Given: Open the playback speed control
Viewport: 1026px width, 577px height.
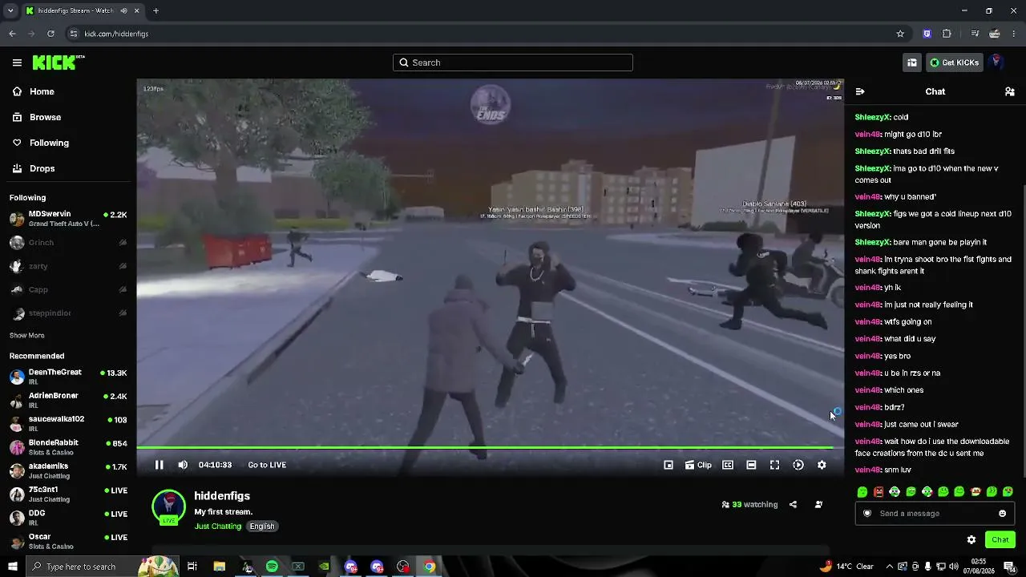Looking at the screenshot, I should click(x=798, y=465).
